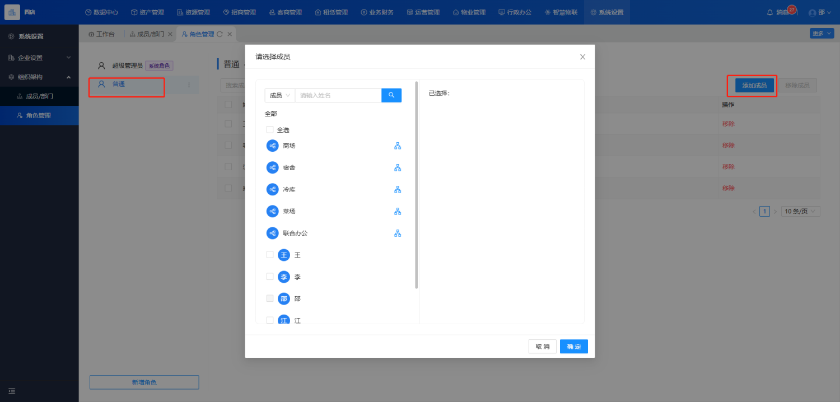This screenshot has height=402, width=840.
Task: Collapse the 组织架构 sidebar group
Action: pos(39,77)
